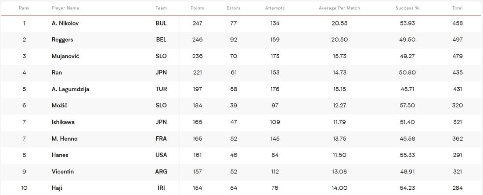The image size is (483, 195).
Task: Select player Reggers in the table
Action: 62,40
